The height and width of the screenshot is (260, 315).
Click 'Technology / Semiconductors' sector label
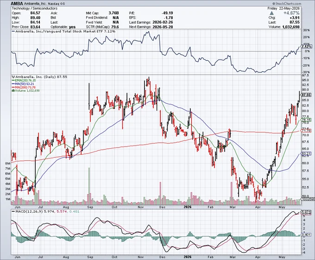click(x=35, y=8)
